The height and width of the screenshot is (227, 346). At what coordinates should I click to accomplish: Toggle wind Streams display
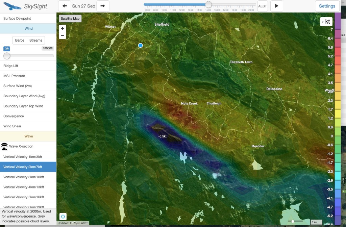coord(36,40)
